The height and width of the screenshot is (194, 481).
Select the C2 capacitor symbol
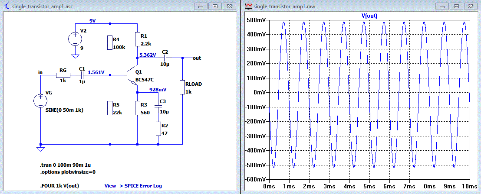pyautogui.click(x=165, y=58)
